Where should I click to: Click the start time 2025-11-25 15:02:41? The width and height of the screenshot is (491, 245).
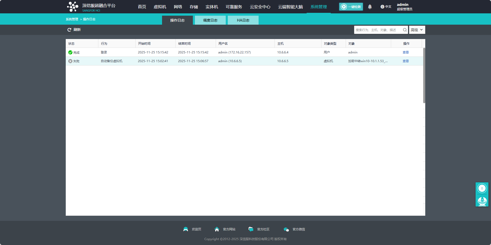pyautogui.click(x=153, y=61)
